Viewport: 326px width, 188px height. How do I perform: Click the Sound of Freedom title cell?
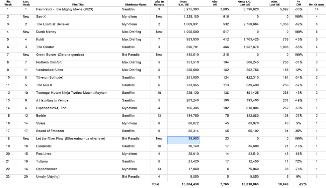point(50,131)
